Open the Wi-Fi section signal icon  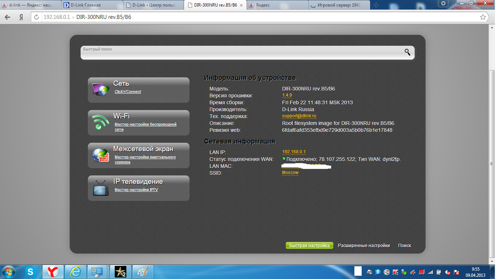click(x=101, y=122)
